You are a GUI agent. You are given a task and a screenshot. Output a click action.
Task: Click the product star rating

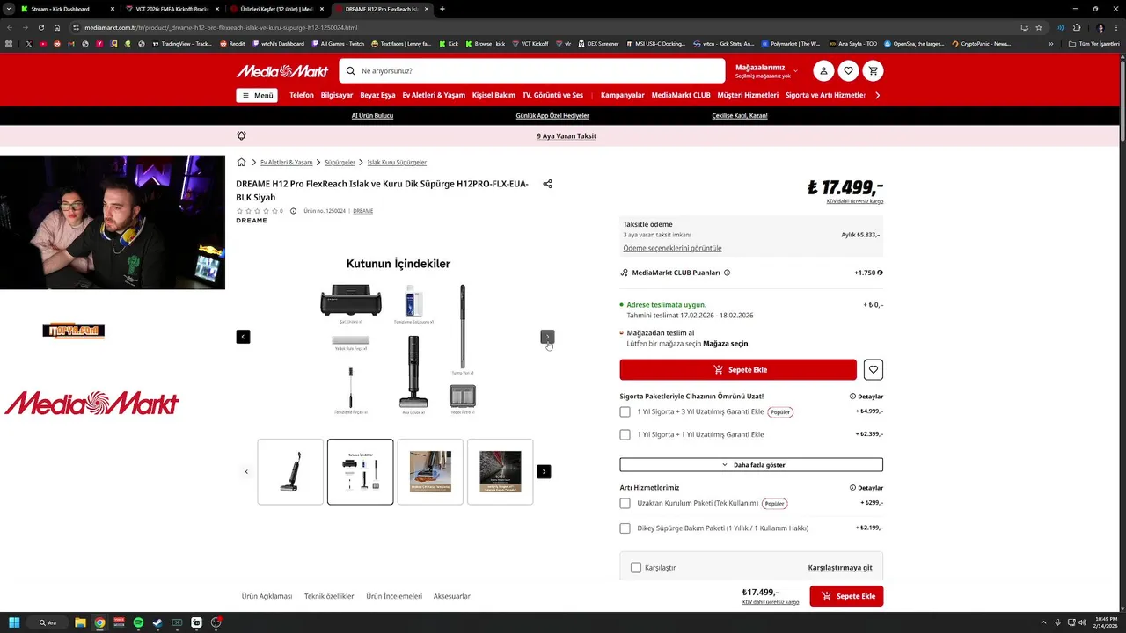pos(256,211)
